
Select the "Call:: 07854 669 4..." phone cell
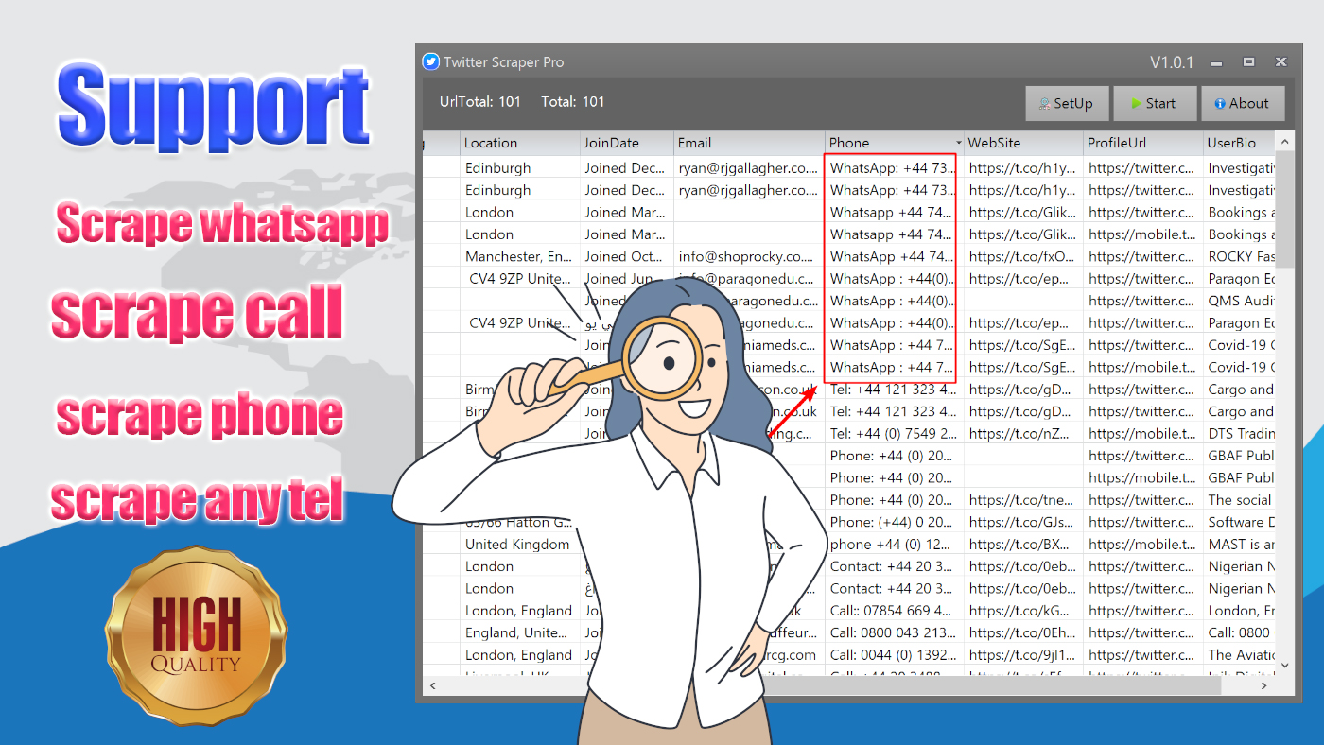point(895,611)
